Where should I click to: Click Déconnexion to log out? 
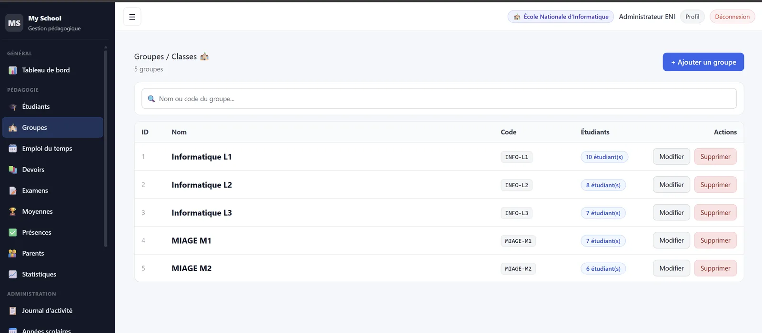732,17
